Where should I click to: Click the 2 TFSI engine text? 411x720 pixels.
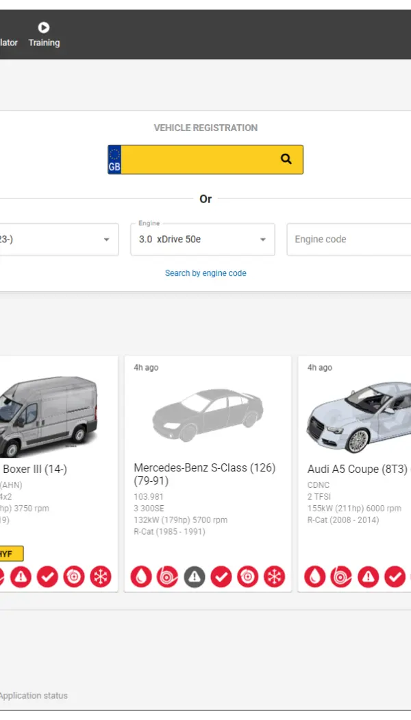pyautogui.click(x=319, y=497)
